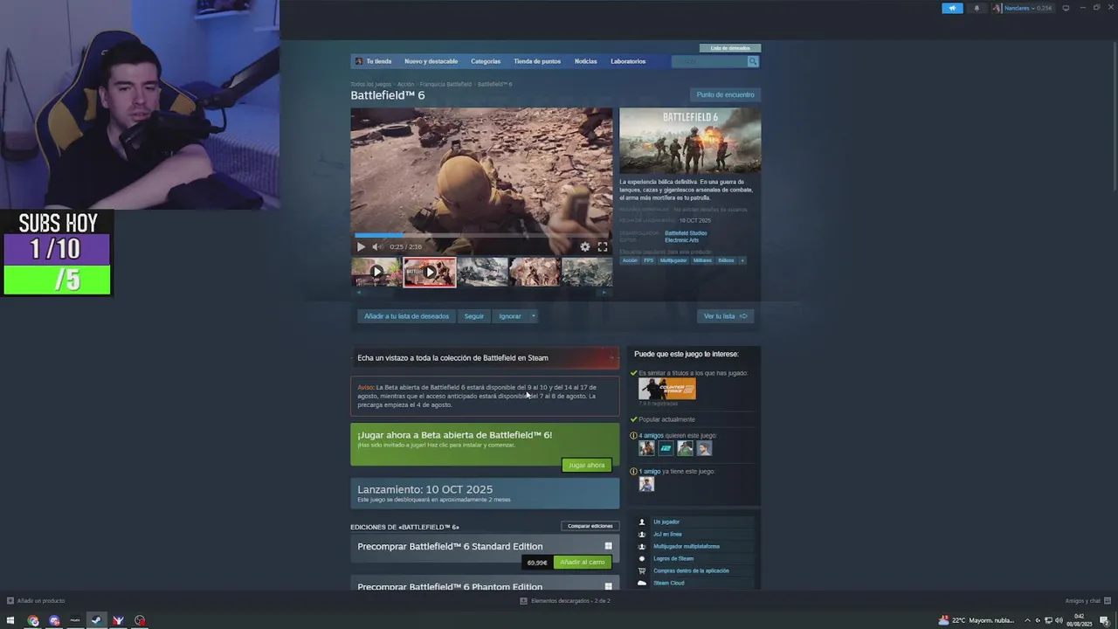Enter trailer fullscreen mode
This screenshot has width=1118, height=629.
point(602,247)
